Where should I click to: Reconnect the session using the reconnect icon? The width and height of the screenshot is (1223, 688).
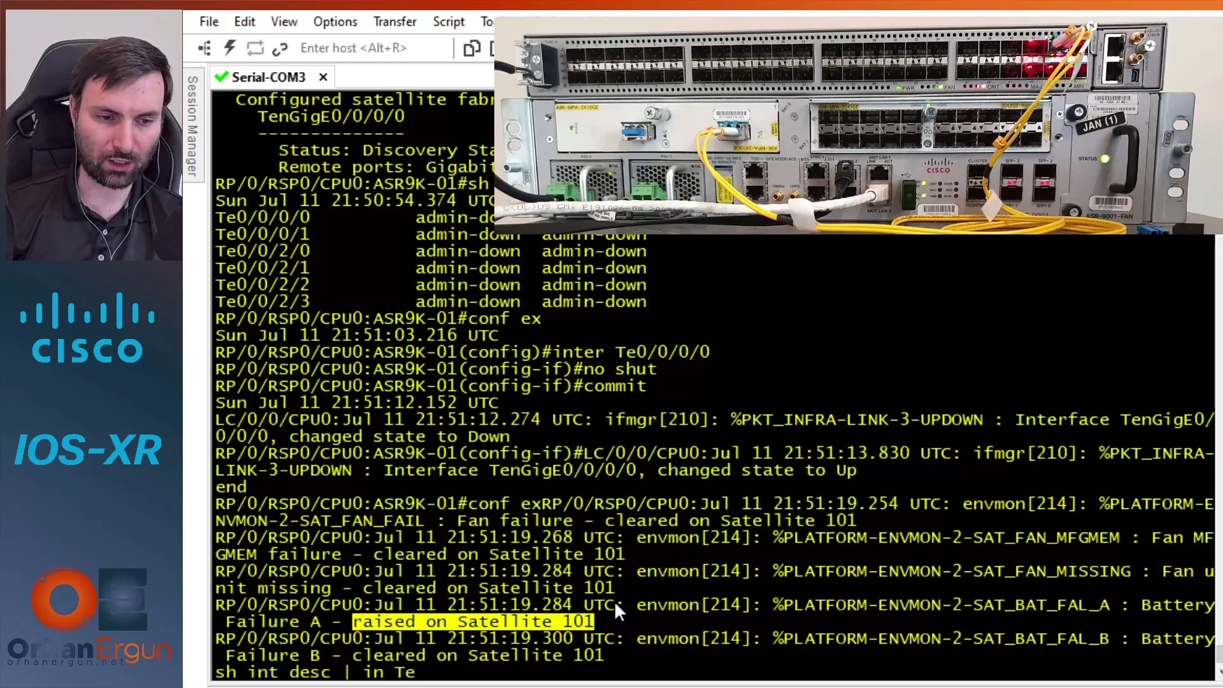point(255,48)
